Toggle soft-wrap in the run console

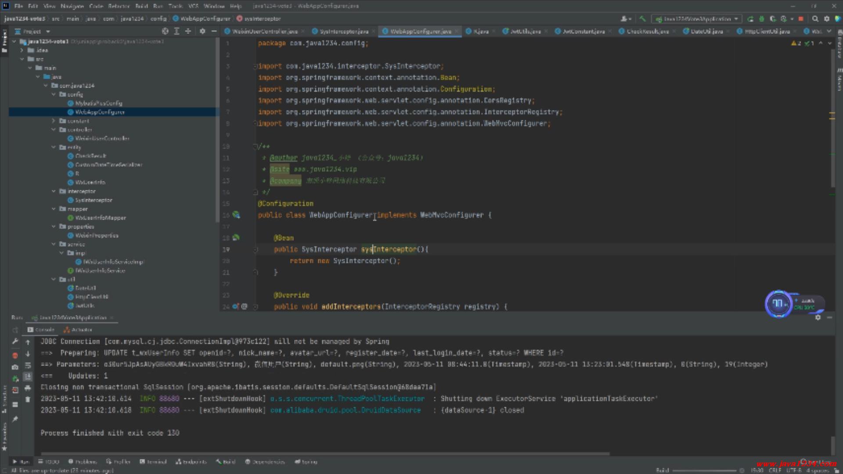coord(28,365)
